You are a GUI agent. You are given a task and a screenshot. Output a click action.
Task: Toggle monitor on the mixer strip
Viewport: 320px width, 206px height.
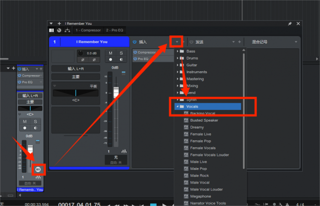[35, 128]
